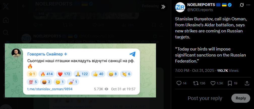Open the @NOELreports handle link
254x109 pixels.
pyautogui.click(x=200, y=10)
